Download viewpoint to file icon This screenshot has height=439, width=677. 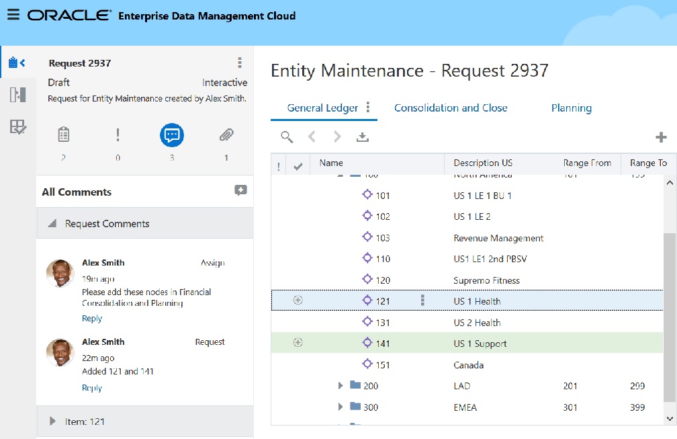[x=362, y=137]
